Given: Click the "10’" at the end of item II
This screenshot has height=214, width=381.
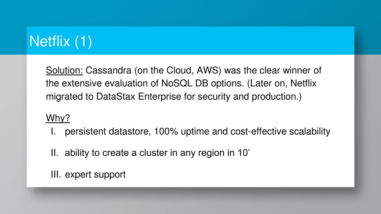Looking at the screenshot, I should 242,153.
